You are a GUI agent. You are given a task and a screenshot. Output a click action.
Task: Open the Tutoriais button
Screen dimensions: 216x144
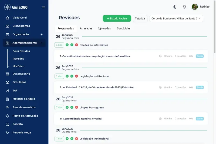pos(140,18)
